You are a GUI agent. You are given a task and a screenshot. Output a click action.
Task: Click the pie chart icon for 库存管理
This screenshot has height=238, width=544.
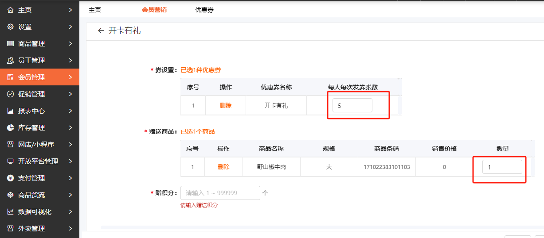(x=11, y=128)
